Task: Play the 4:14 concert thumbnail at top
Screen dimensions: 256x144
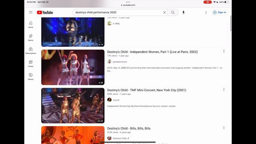Action: (x=73, y=32)
